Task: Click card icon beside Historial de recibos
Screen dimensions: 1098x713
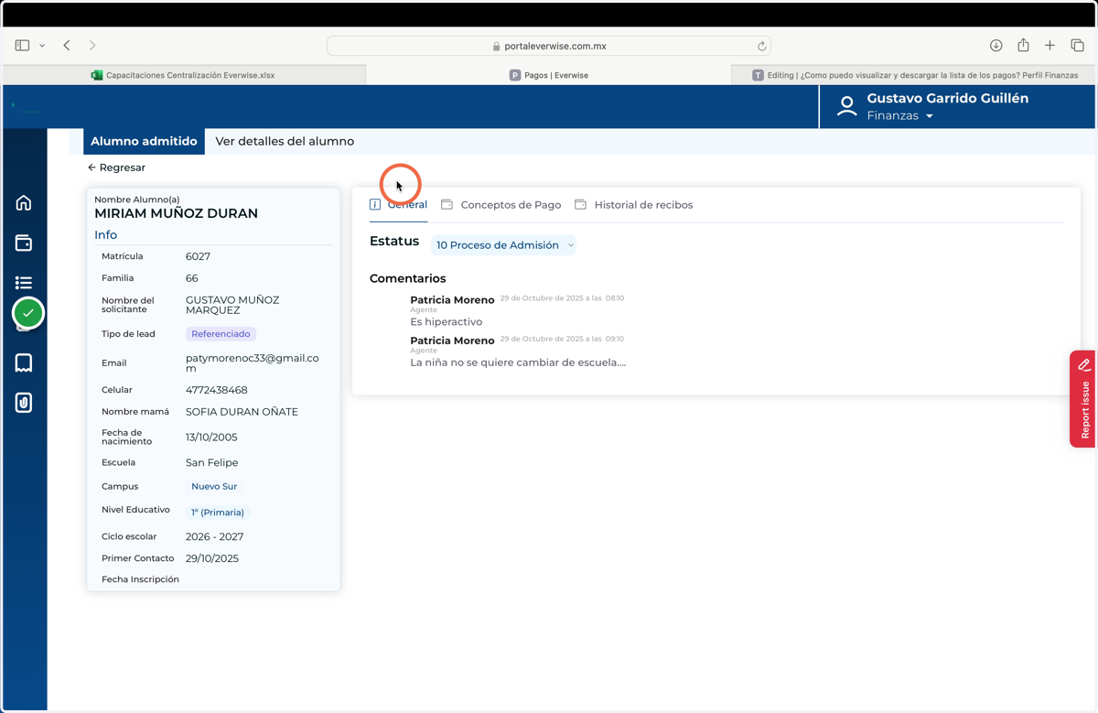Action: [580, 204]
